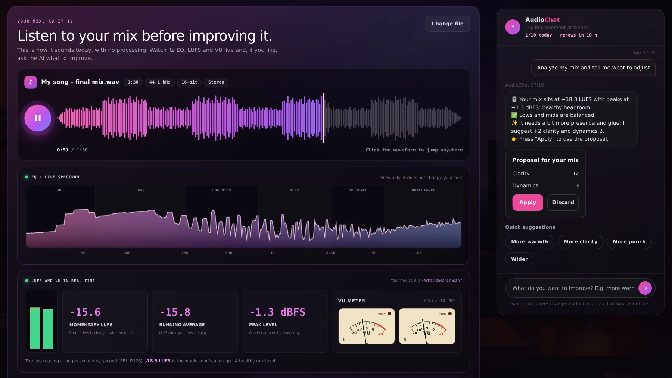Click the -1.3 dBFS peak level value
Image resolution: width=672 pixels, height=378 pixels.
(x=277, y=312)
